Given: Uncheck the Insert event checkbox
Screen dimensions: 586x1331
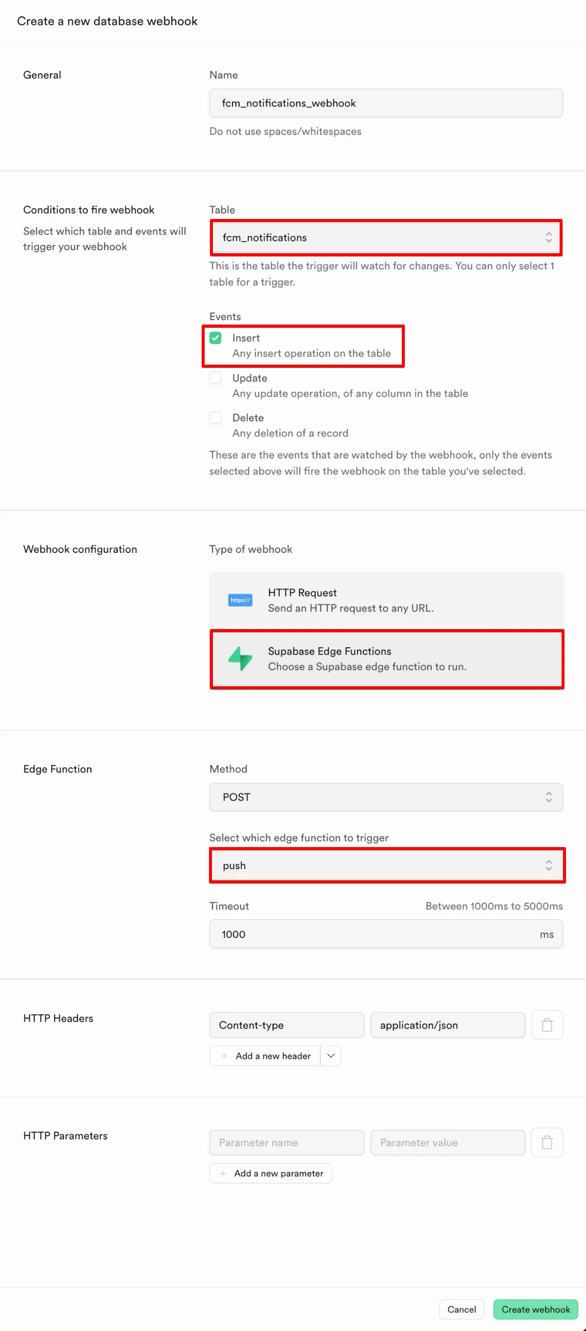Looking at the screenshot, I should (215, 338).
